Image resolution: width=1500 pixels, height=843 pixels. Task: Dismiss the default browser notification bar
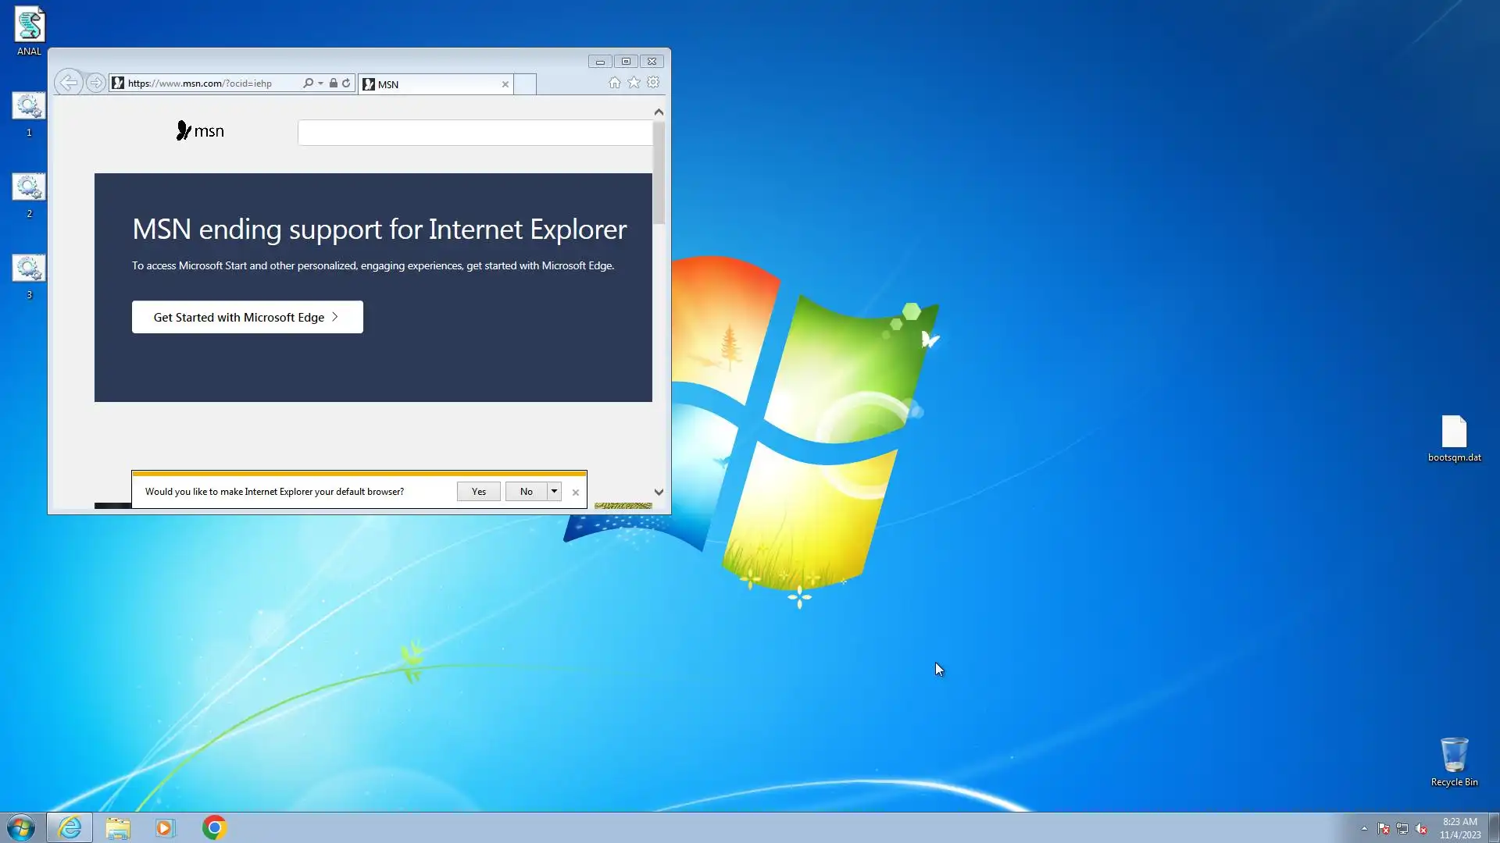(576, 492)
